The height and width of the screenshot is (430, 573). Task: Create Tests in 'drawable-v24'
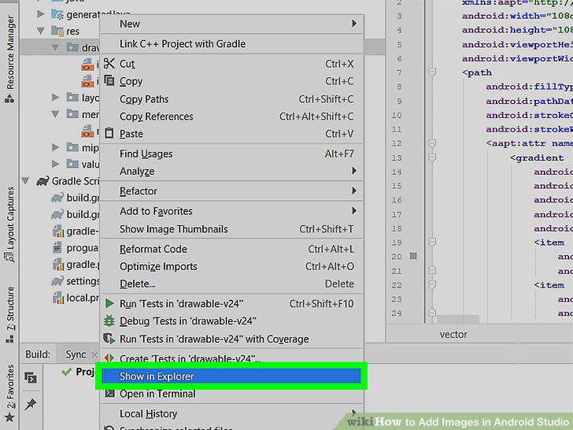coord(231,358)
